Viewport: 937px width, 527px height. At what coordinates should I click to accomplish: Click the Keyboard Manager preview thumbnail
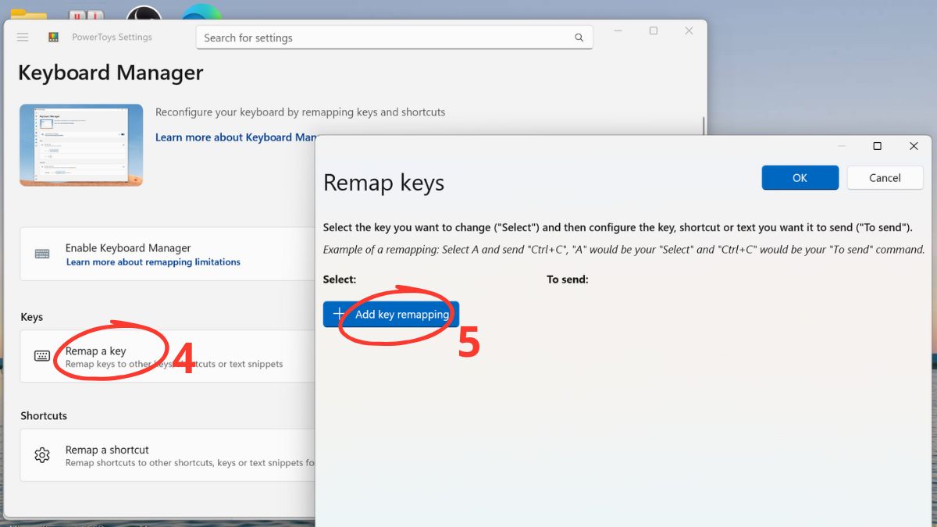(x=81, y=145)
